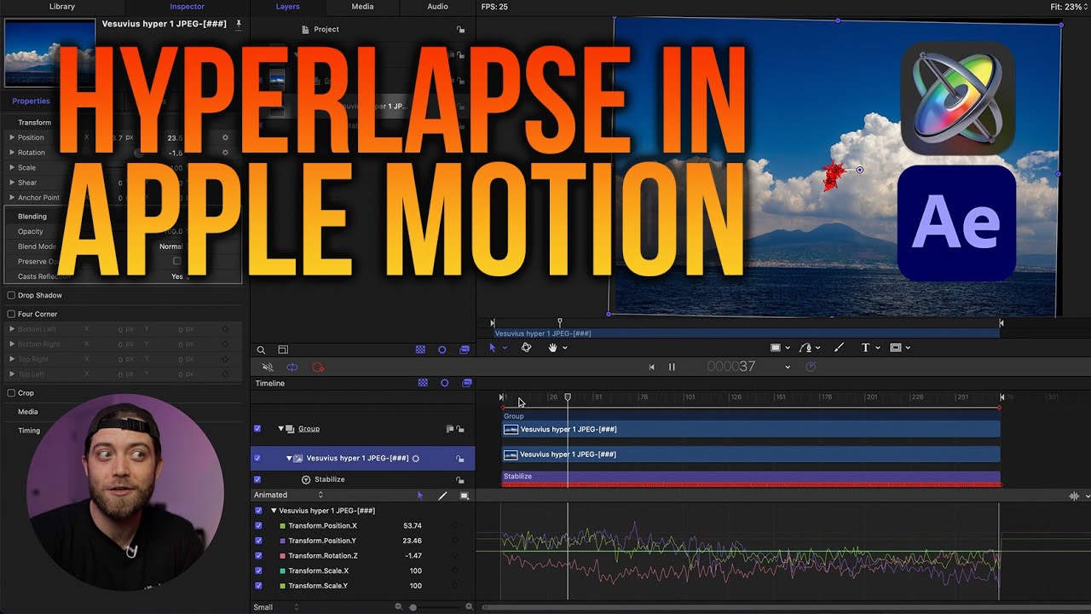Open the Properties inspector tab
Image resolution: width=1091 pixels, height=614 pixels.
(31, 101)
